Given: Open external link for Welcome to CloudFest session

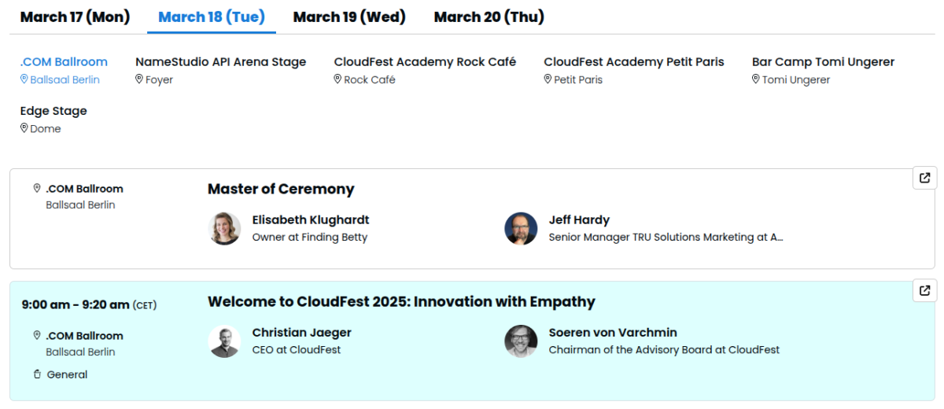Looking at the screenshot, I should 924,290.
